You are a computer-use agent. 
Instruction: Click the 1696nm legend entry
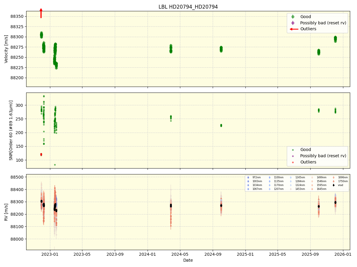click(340, 177)
